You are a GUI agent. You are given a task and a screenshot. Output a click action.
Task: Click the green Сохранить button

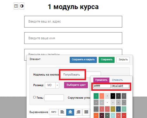click(106, 60)
